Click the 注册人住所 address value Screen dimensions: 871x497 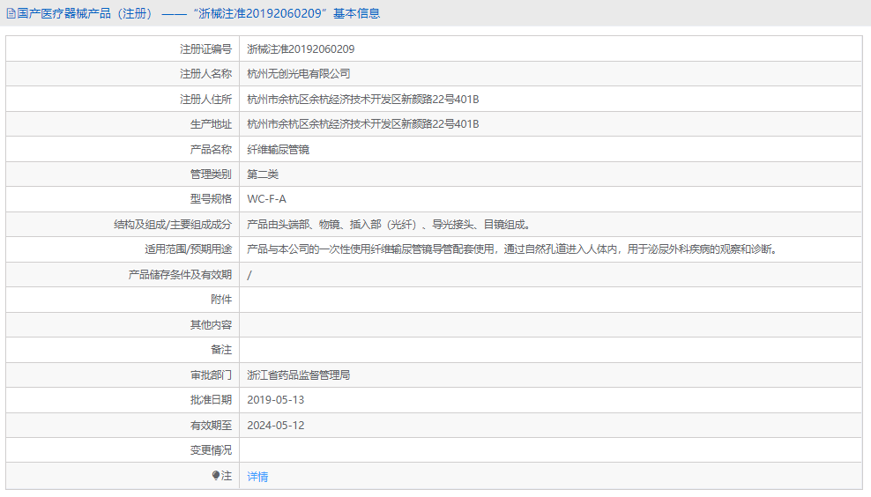coord(362,100)
